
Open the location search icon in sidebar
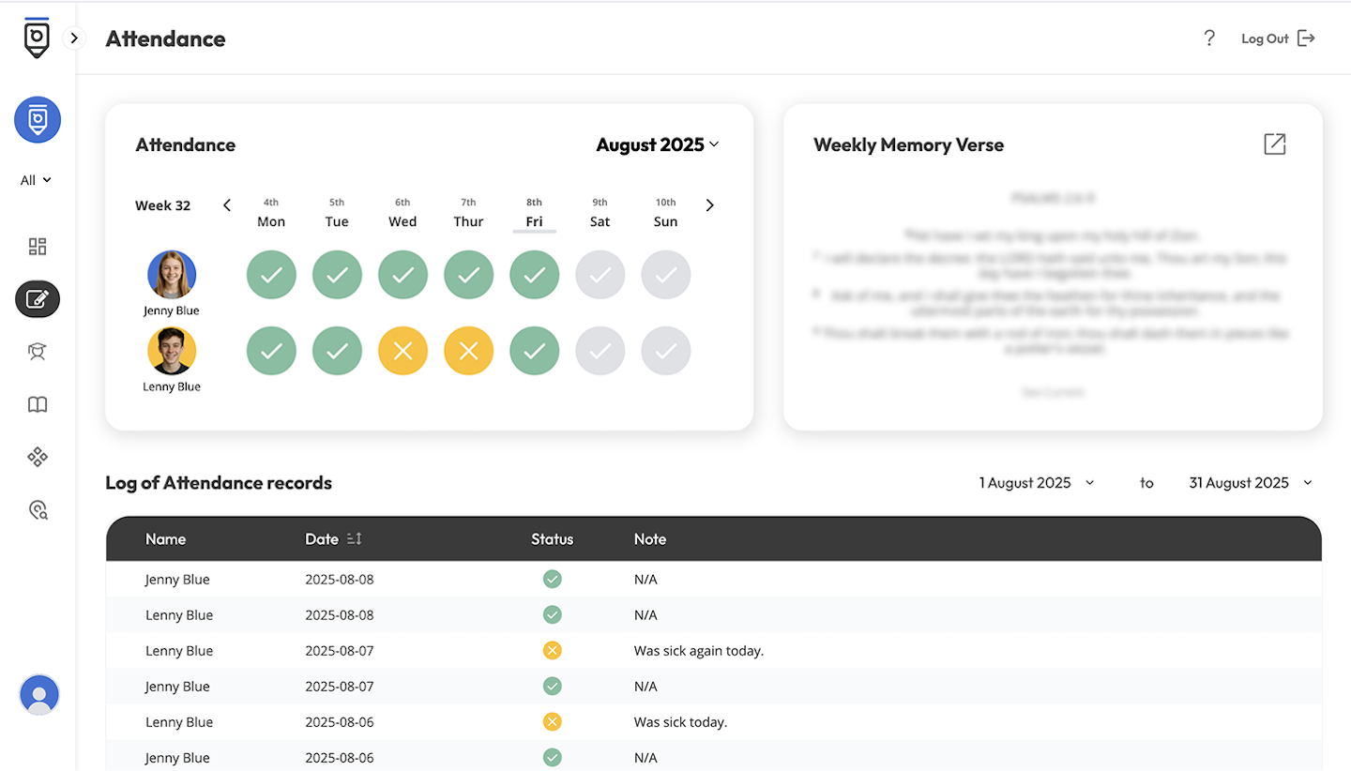(x=38, y=510)
